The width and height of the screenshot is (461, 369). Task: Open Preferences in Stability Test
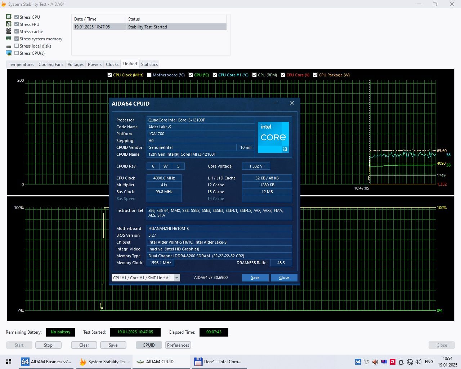[x=178, y=345]
